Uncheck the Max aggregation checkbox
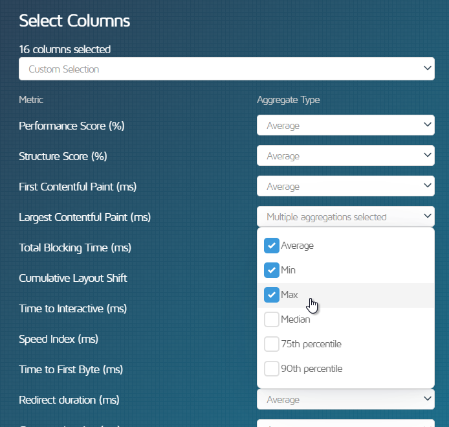Image resolution: width=449 pixels, height=427 pixels. click(x=272, y=295)
